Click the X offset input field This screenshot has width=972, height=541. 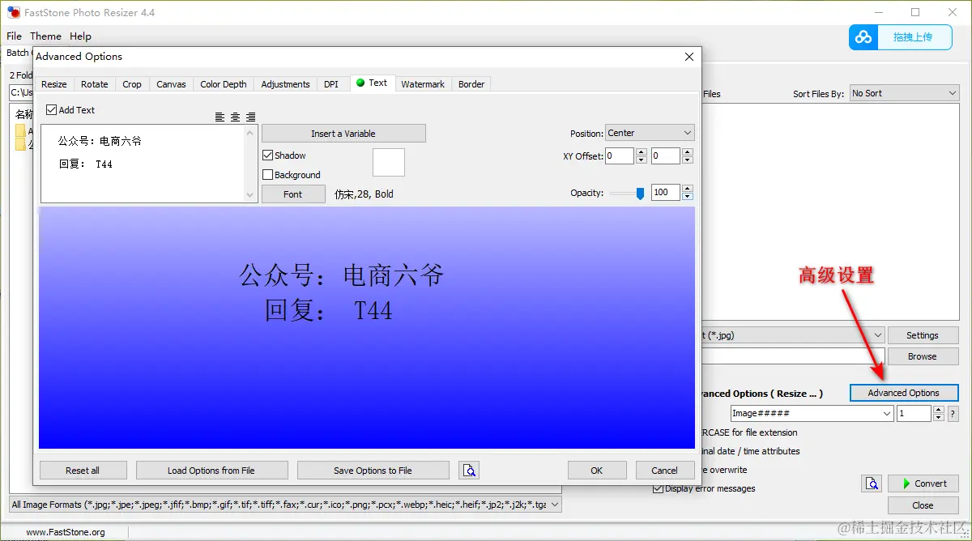click(x=620, y=156)
